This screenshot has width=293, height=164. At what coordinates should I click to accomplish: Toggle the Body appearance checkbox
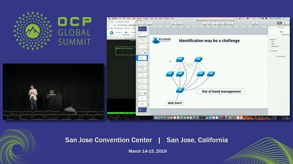tap(271, 44)
